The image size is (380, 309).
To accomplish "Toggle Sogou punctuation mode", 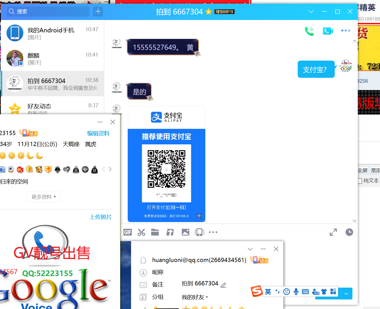I will (277, 292).
